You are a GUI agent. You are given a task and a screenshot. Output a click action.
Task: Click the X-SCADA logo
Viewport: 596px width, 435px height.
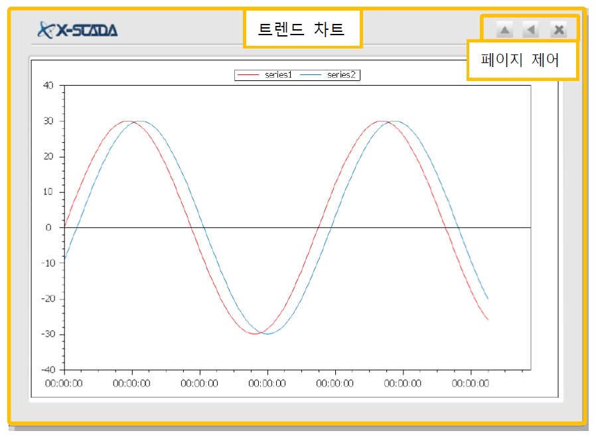(78, 30)
